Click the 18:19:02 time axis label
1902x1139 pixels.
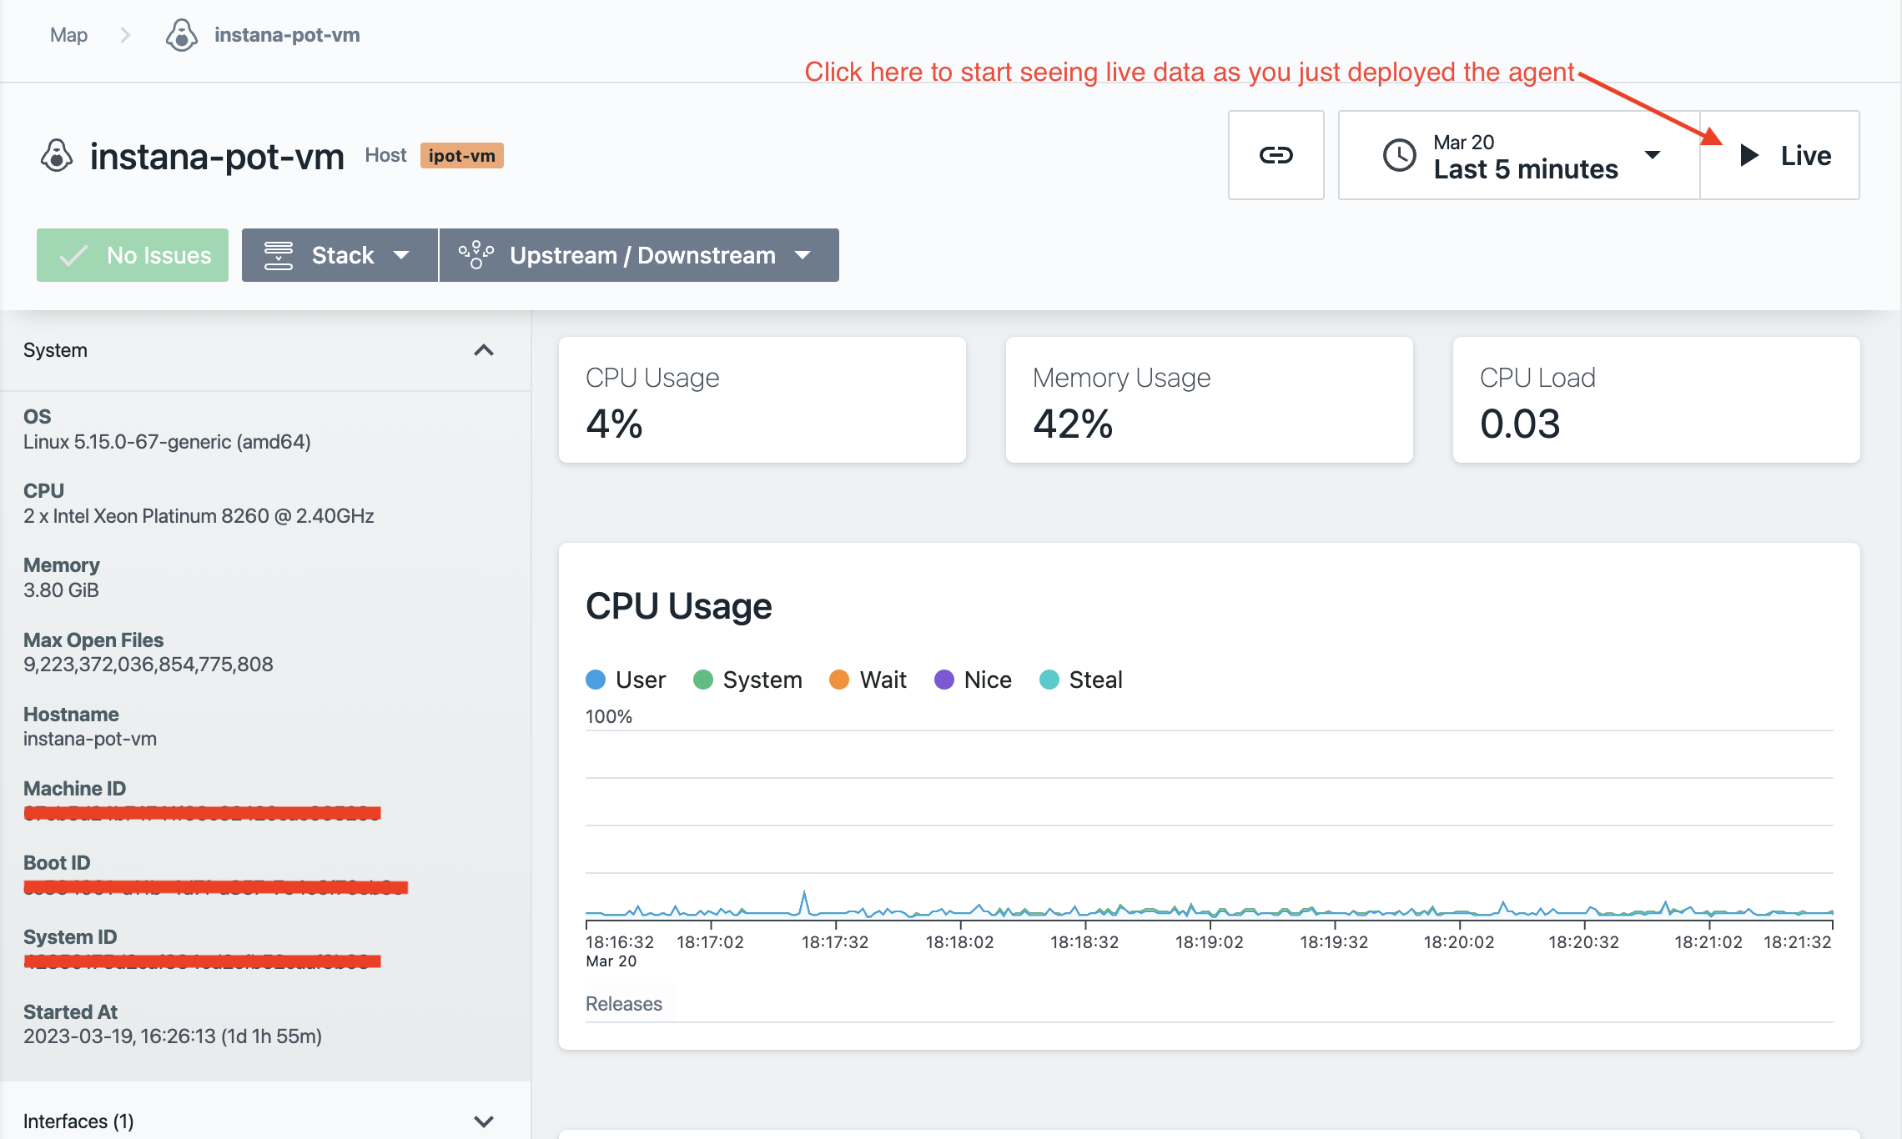coord(1210,942)
